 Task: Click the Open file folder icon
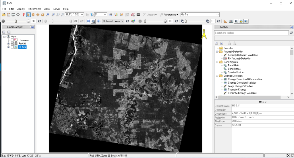pyautogui.click(x=4, y=15)
